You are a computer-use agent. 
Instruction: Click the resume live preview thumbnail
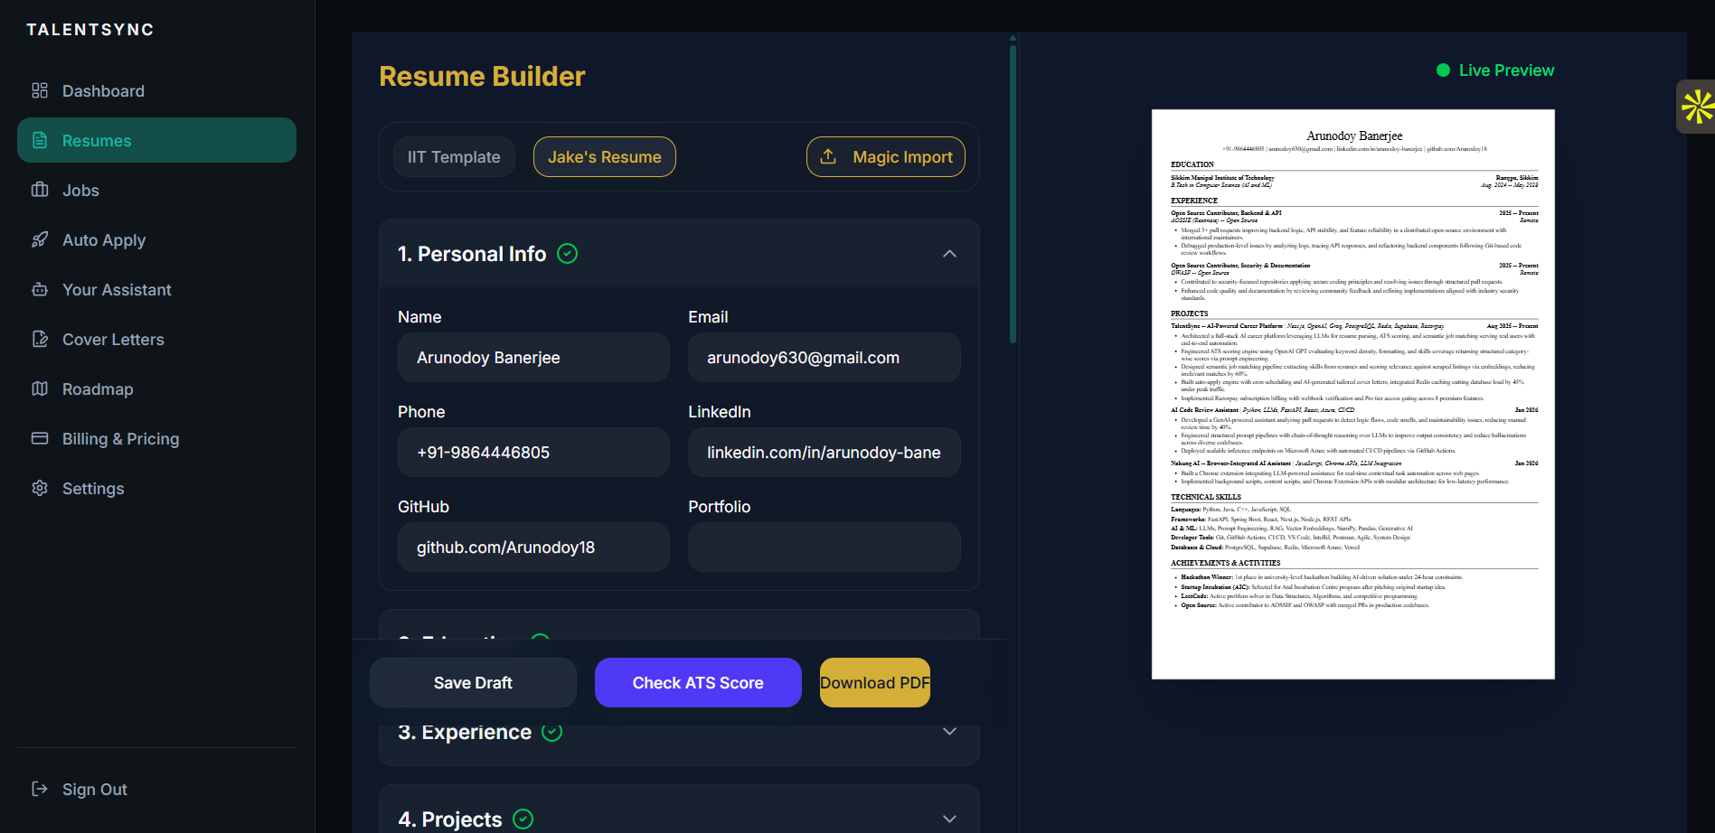click(1353, 394)
